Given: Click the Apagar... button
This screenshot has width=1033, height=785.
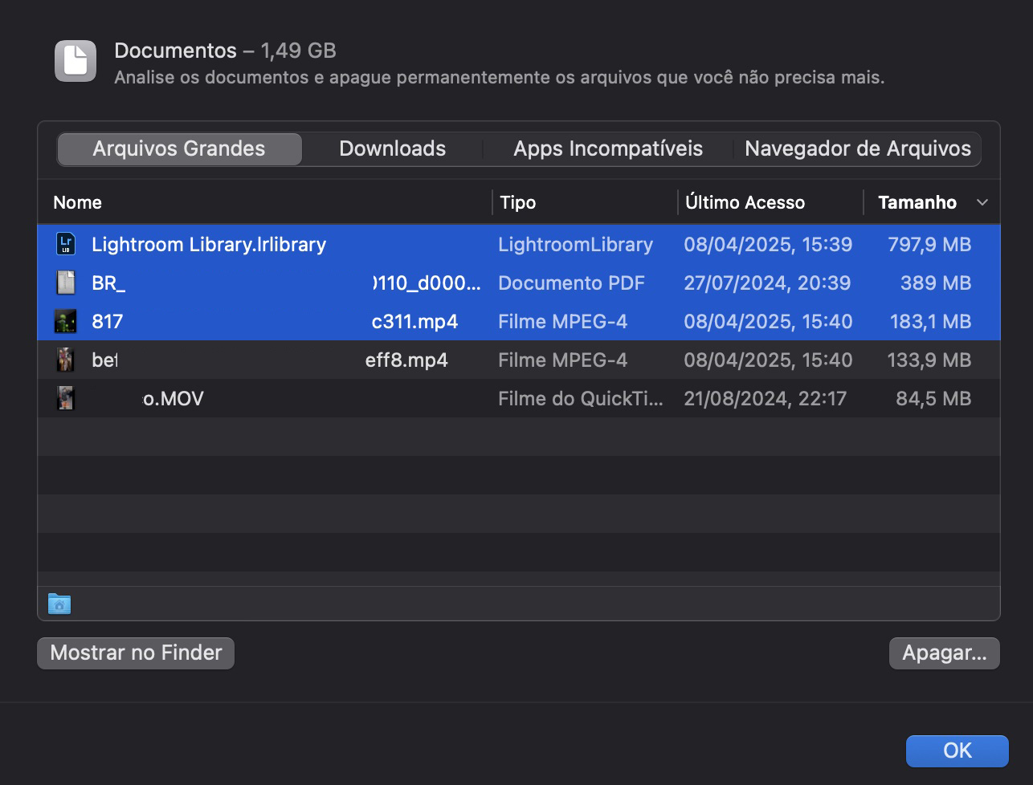Looking at the screenshot, I should [x=944, y=653].
